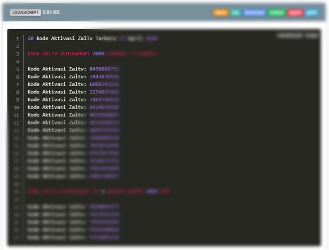Click the code starting 2254025 on line 8
329x250 pixels.
[104, 92]
